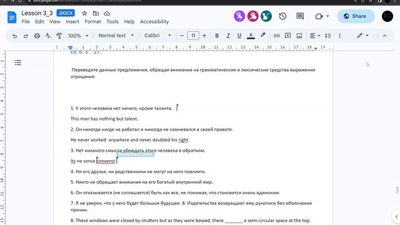The image size is (400, 225).
Task: Open your account profile avatar
Action: (387, 16)
